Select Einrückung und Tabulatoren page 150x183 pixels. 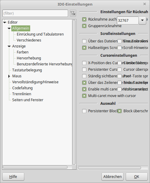(x=40, y=34)
